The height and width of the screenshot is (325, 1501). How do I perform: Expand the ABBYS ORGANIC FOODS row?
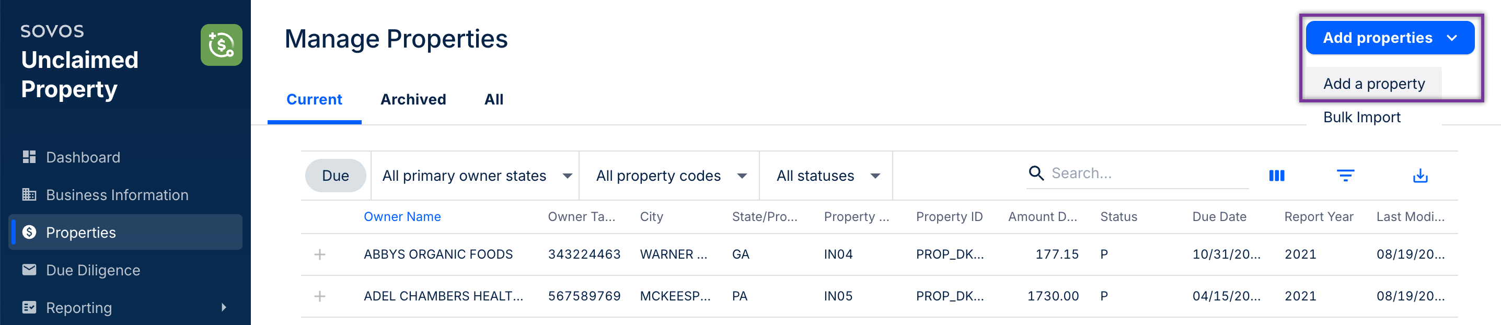[x=319, y=254]
